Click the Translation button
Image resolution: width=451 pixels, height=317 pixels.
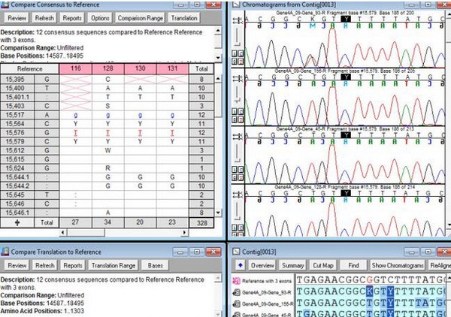(x=184, y=18)
